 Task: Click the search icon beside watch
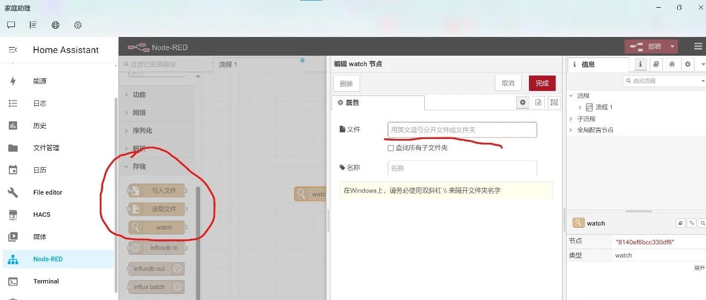[702, 223]
